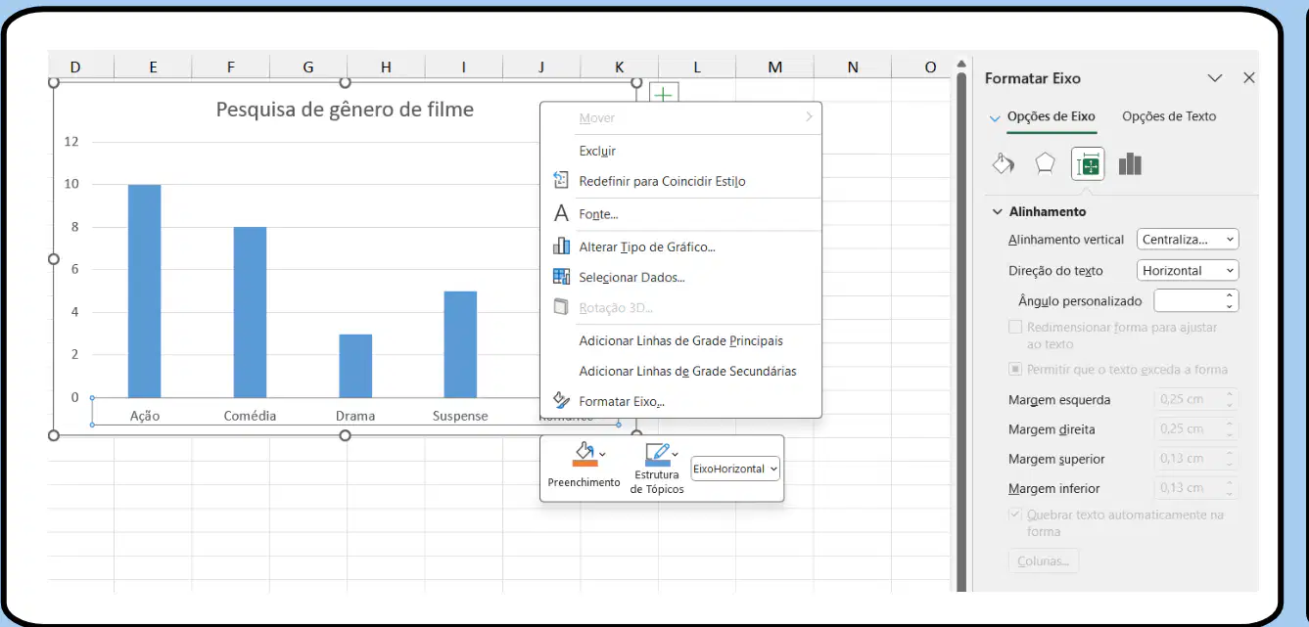Click vertical axis value 12
1309x627 pixels.
(70, 141)
